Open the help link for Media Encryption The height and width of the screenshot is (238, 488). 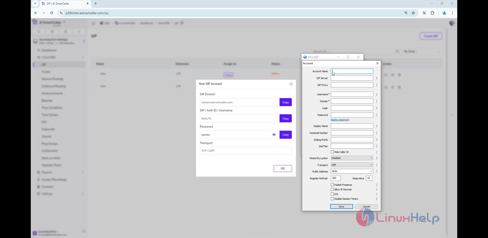point(377,158)
